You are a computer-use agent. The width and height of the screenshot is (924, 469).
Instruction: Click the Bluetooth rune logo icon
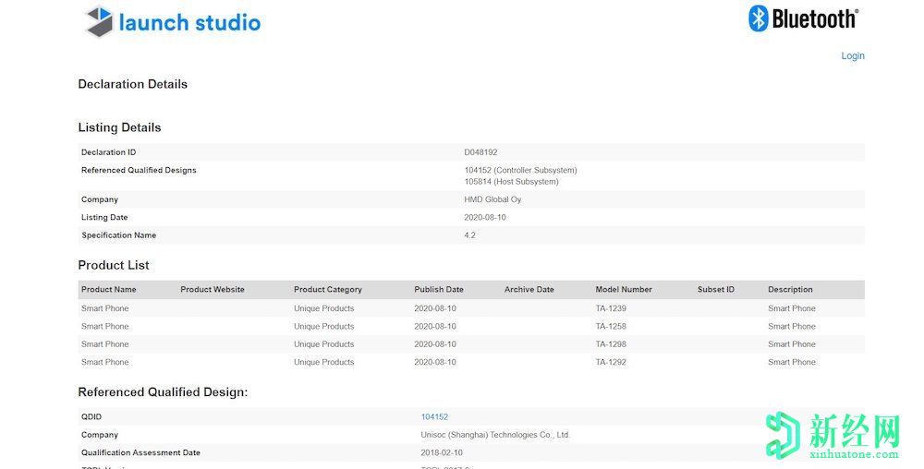[x=759, y=18]
